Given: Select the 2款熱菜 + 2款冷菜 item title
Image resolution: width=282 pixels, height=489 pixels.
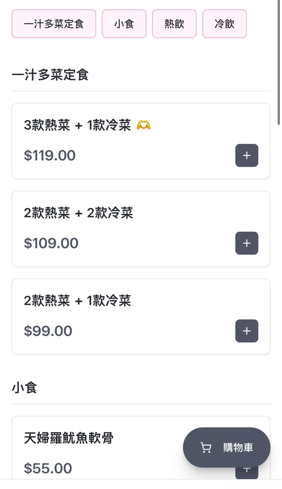Looking at the screenshot, I should click(x=78, y=213).
